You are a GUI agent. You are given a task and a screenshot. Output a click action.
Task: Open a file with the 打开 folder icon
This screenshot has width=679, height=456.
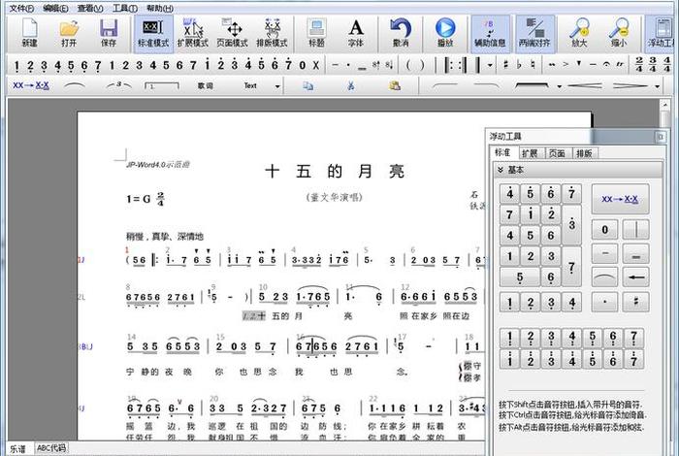69,33
